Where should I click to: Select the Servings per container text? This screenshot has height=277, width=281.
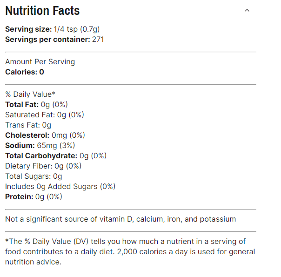[x=54, y=40]
